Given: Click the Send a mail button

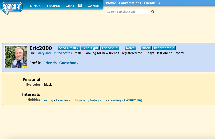Looking at the screenshot, I should pyautogui.click(x=69, y=48).
